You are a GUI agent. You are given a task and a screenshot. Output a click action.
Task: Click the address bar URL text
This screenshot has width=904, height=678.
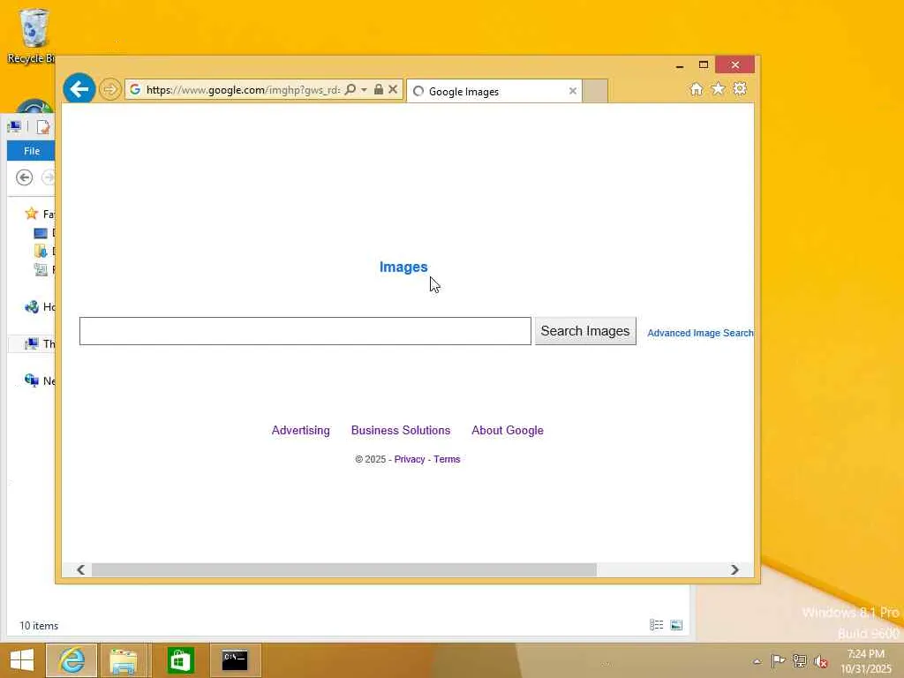pos(244,89)
